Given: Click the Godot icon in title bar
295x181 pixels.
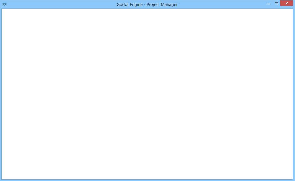Looking at the screenshot, I should click(x=5, y=4).
